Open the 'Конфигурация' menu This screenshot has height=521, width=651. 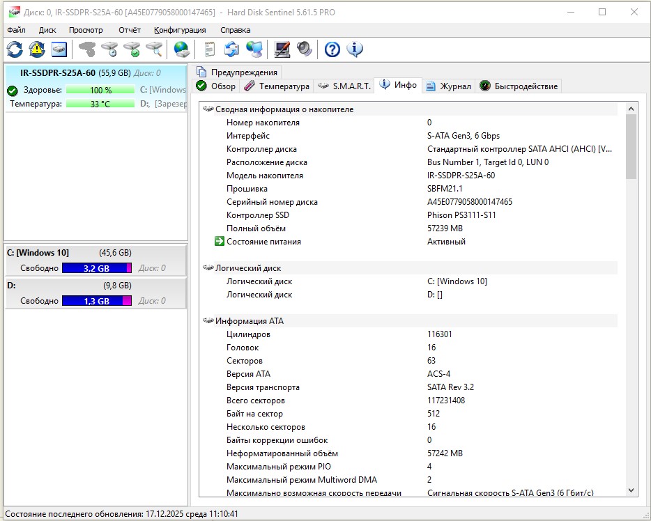pos(180,30)
